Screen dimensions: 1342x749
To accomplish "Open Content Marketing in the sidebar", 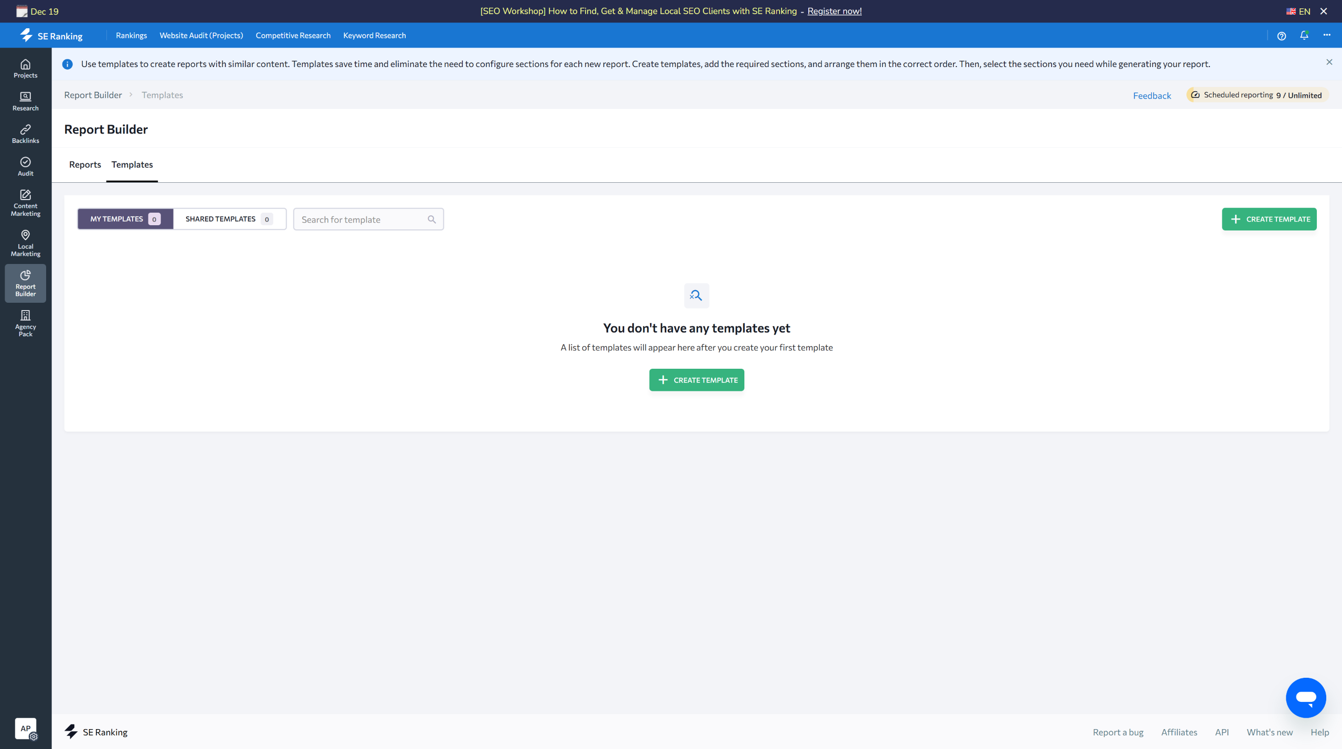I will coord(25,203).
